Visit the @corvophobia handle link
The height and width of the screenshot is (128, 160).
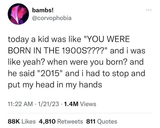pos(52,18)
